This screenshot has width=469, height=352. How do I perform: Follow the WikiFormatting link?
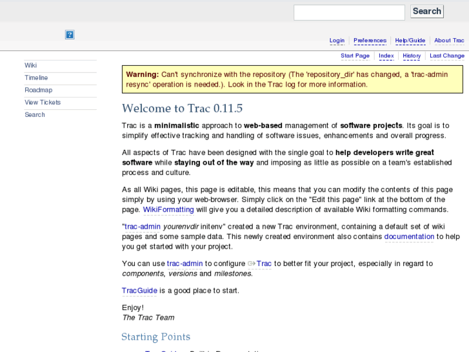click(168, 210)
